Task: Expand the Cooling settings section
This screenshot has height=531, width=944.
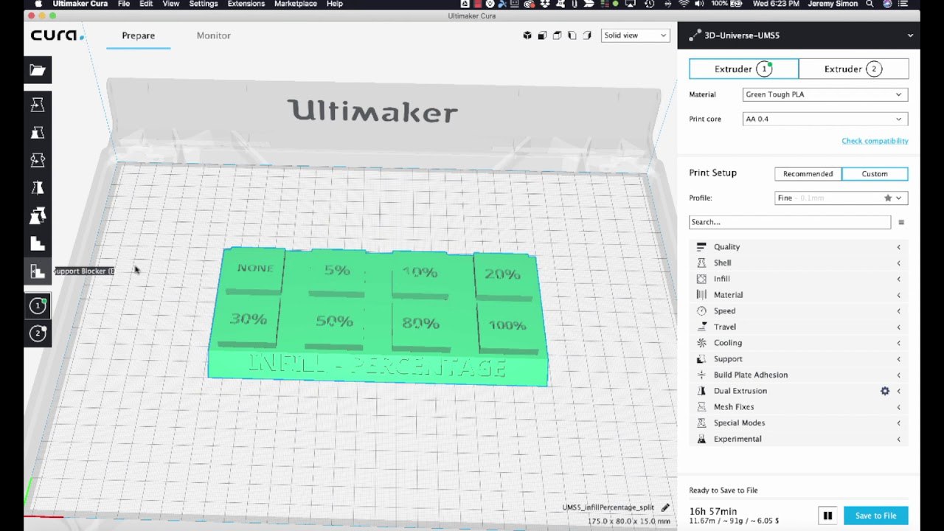Action: tap(799, 343)
